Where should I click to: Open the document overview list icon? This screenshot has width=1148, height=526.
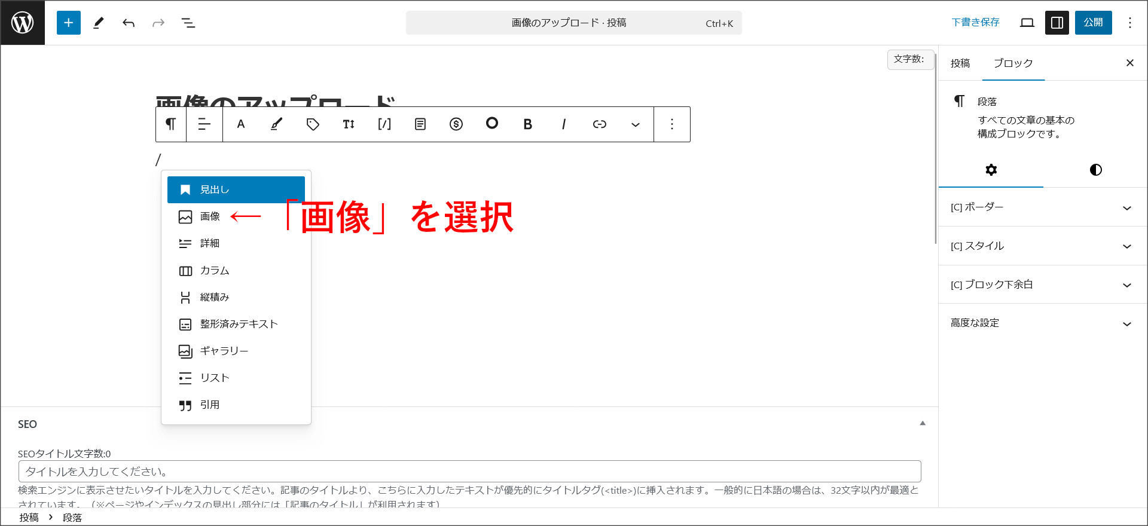click(188, 23)
